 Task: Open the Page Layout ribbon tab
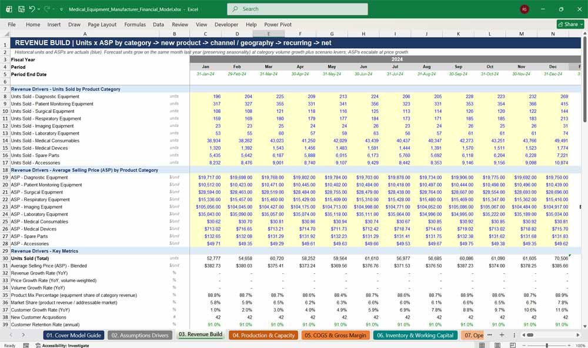coord(102,24)
